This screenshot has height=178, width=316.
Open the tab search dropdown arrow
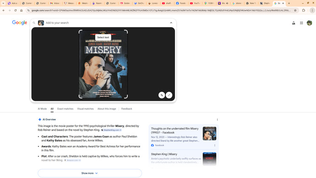tap(3, 3)
